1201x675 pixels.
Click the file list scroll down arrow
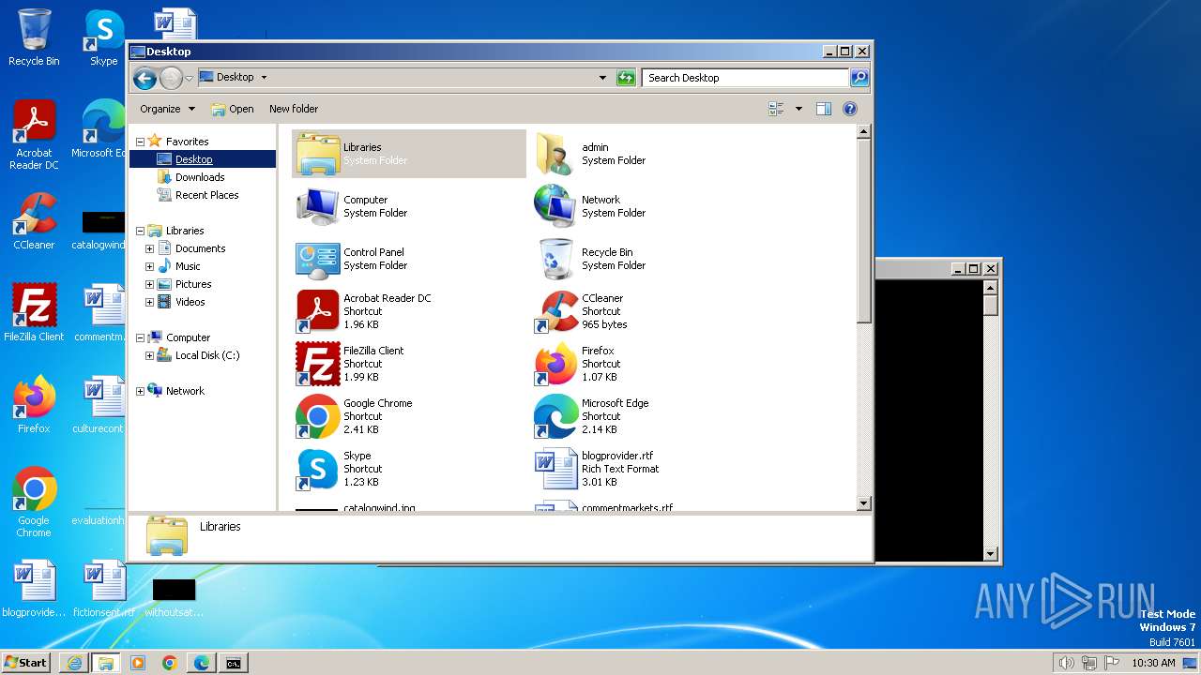click(x=864, y=503)
